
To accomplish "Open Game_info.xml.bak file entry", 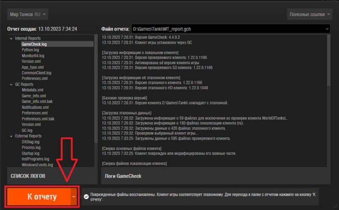I will pos(38,102).
